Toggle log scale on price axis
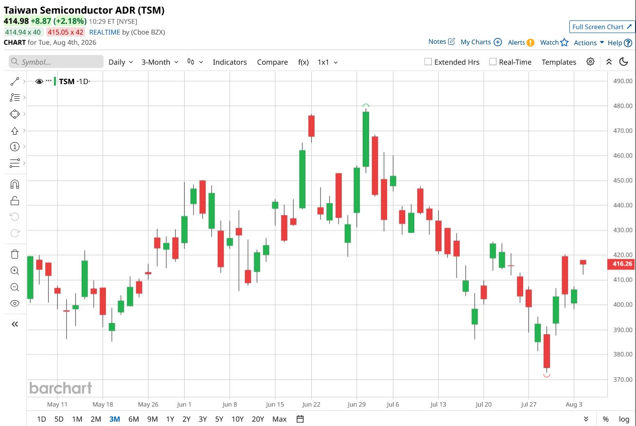Image resolution: width=636 pixels, height=426 pixels. click(624, 419)
